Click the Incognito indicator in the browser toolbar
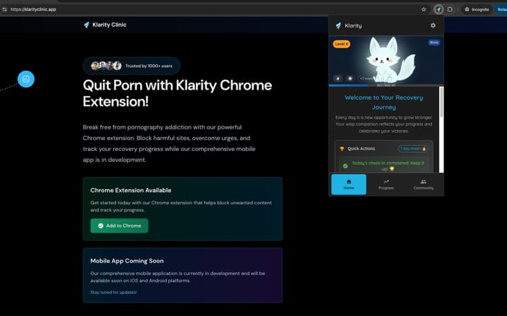Screen dimensions: 507x316 pos(476,9)
